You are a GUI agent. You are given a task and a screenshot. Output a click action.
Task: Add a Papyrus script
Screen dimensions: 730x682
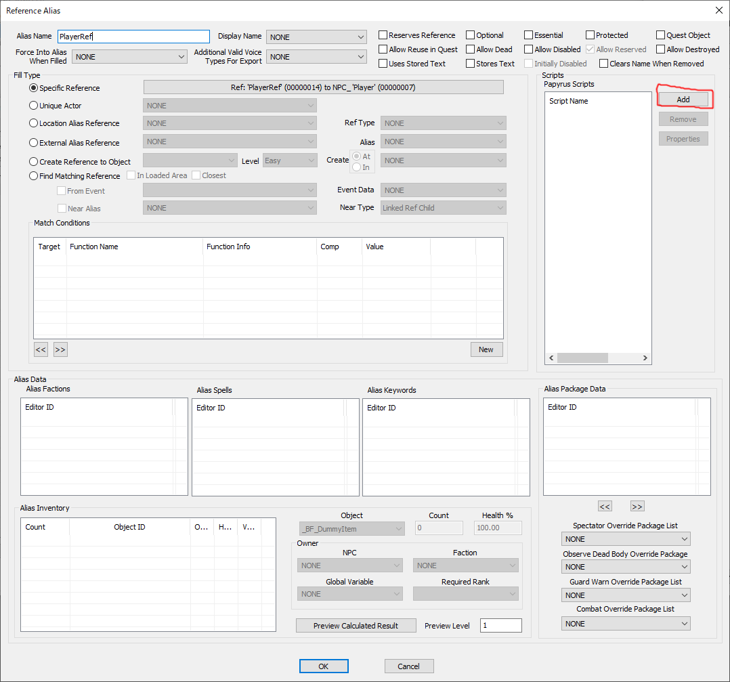pos(683,100)
